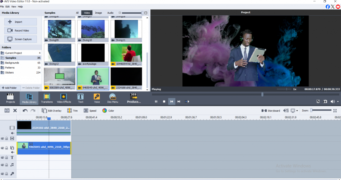Expand the preview volume dropdown arrow

pyautogui.click(x=338, y=101)
